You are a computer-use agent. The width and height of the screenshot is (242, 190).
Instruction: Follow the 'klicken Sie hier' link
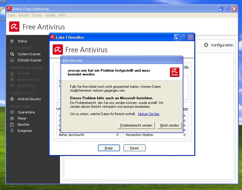(x=149, y=114)
